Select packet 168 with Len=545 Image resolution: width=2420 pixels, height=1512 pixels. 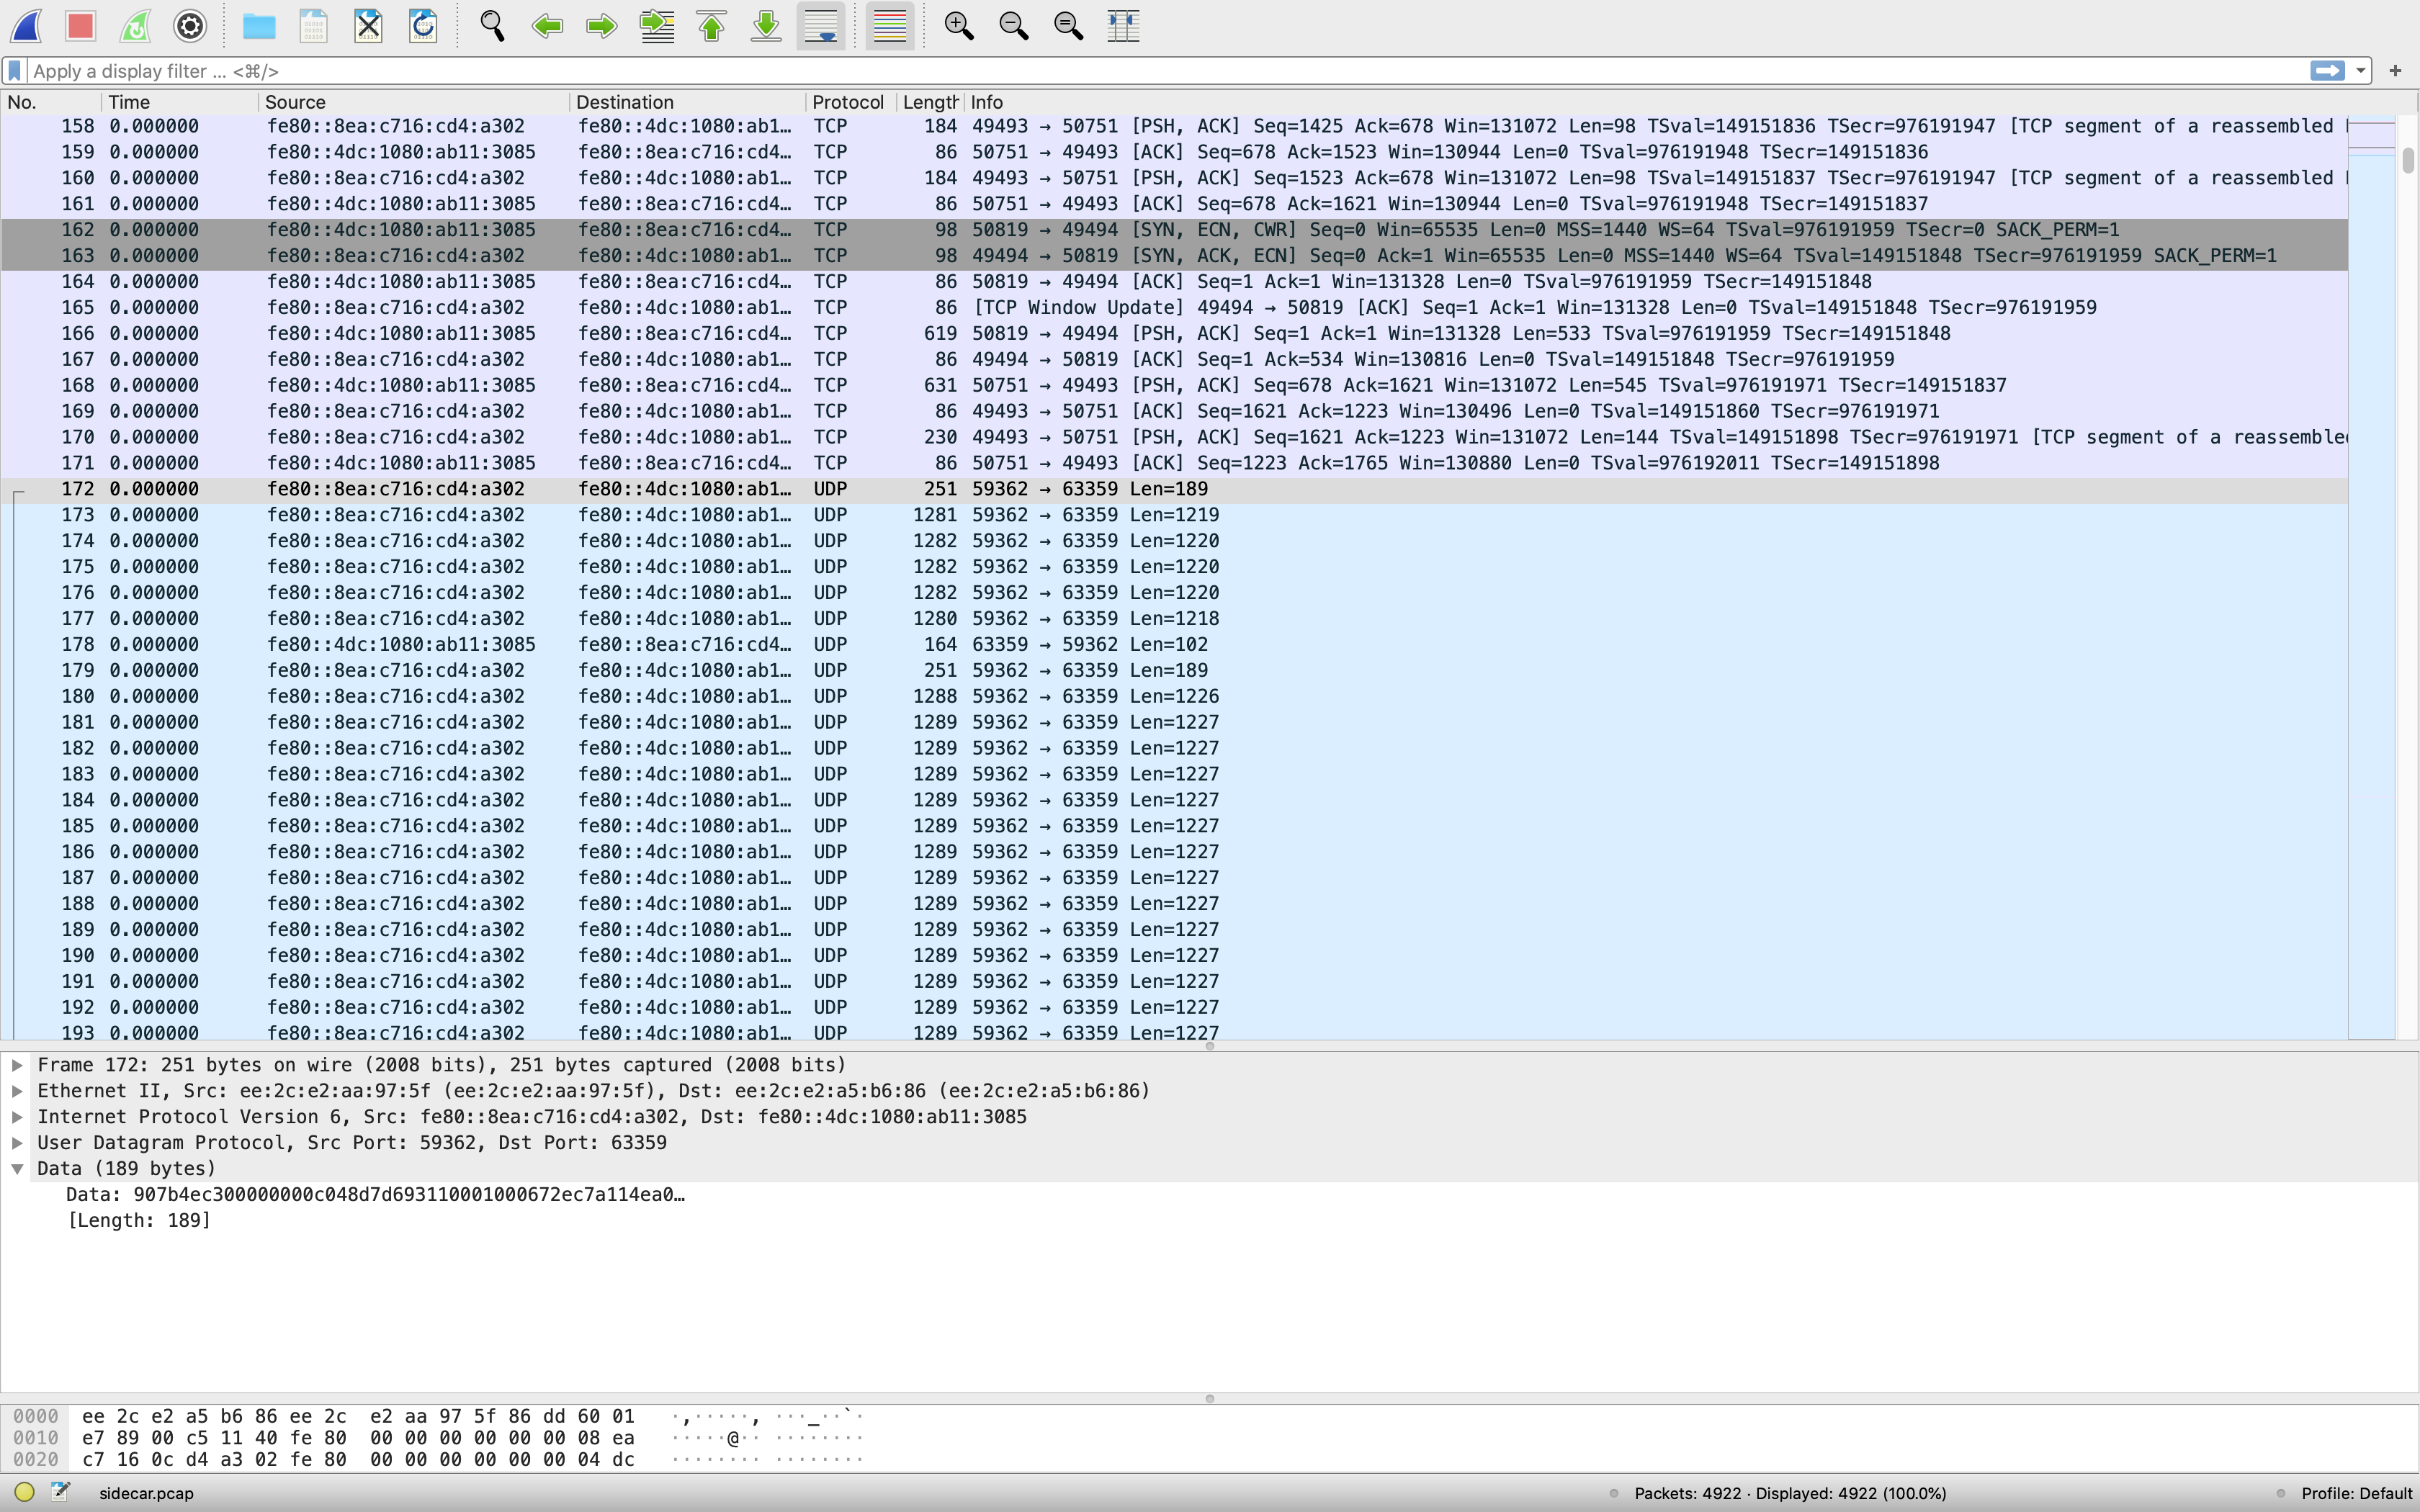(x=1174, y=386)
